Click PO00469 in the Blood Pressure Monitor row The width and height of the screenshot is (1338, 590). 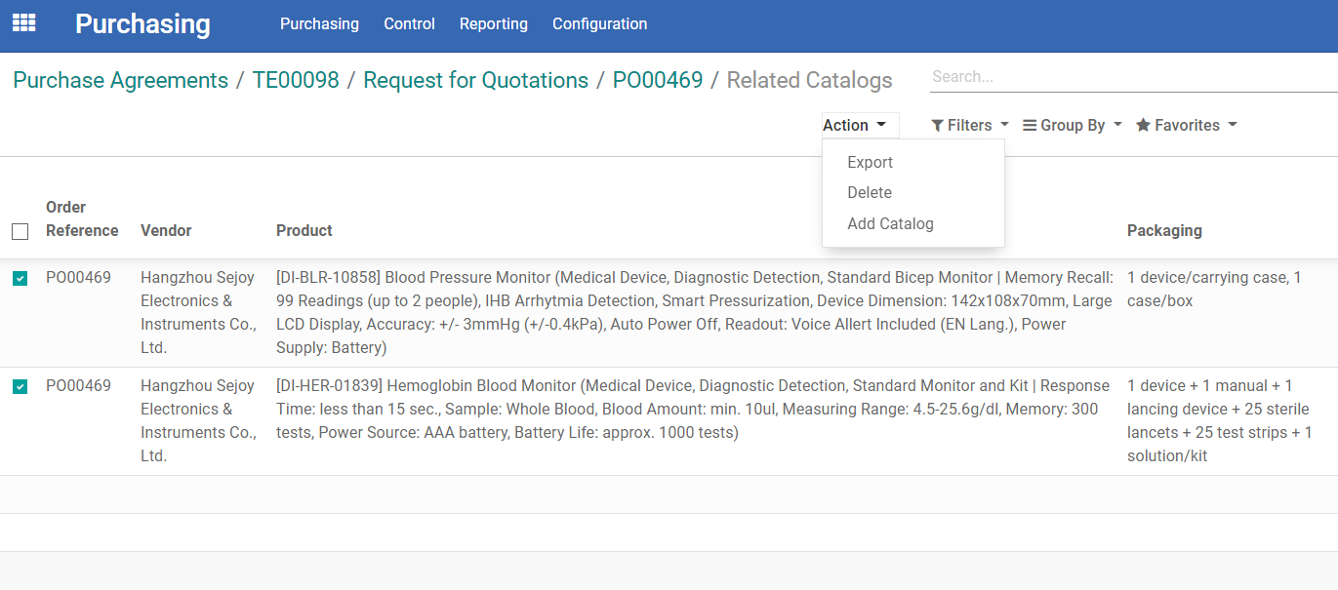coord(78,278)
